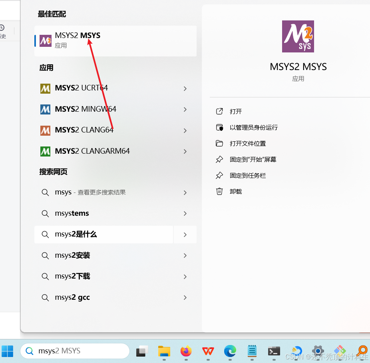This screenshot has height=363, width=370.
Task: Expand the 'msys2 gcc' suggestion chevron
Action: (x=185, y=297)
